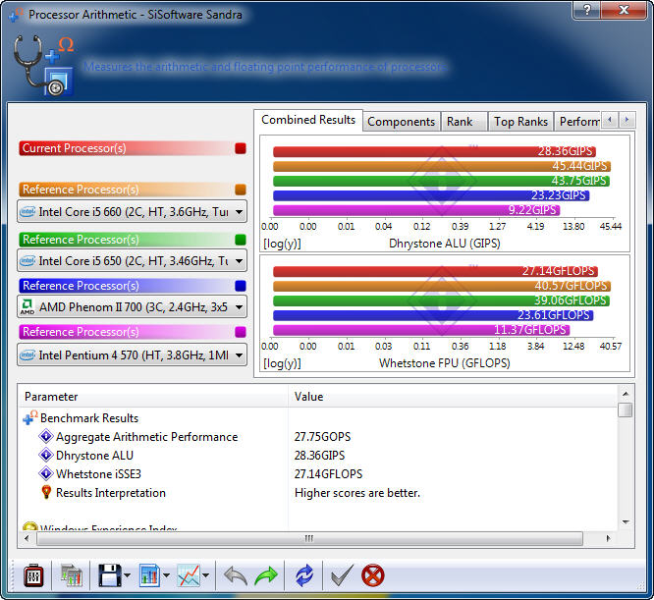Switch to the Top Ranks tab

[x=521, y=122]
